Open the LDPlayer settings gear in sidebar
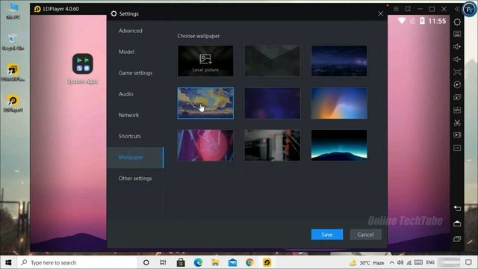Image resolution: width=478 pixels, height=269 pixels. (457, 22)
